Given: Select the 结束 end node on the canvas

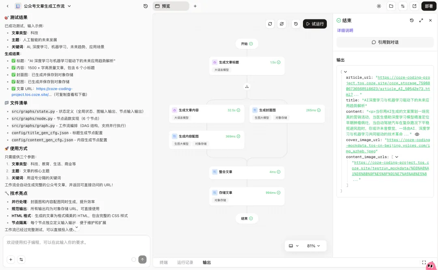Looking at the screenshot, I should (247, 219).
